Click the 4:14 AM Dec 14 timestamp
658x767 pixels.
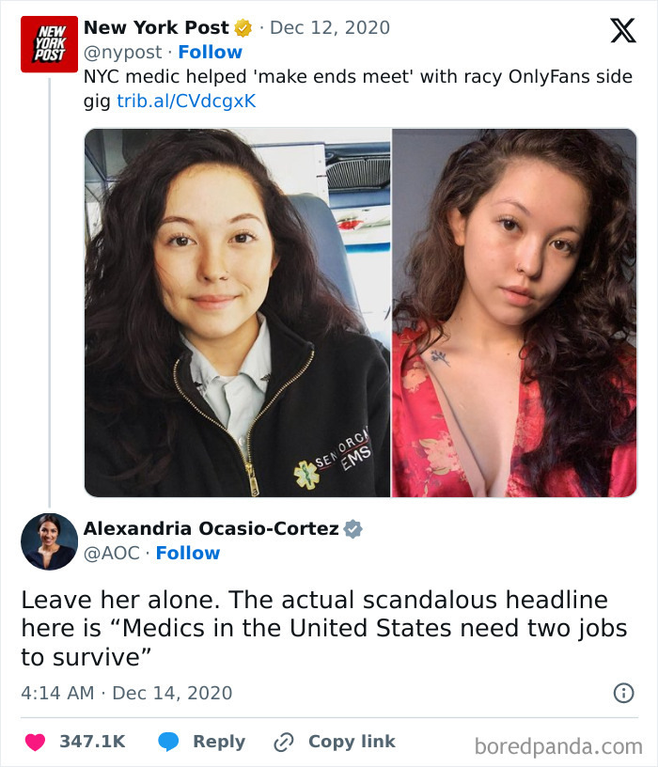(127, 694)
